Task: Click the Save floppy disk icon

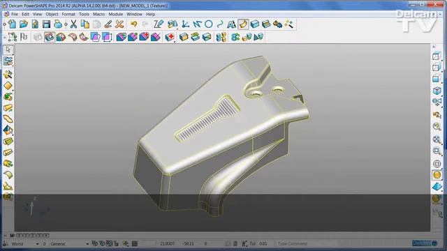Action: [x=46, y=24]
